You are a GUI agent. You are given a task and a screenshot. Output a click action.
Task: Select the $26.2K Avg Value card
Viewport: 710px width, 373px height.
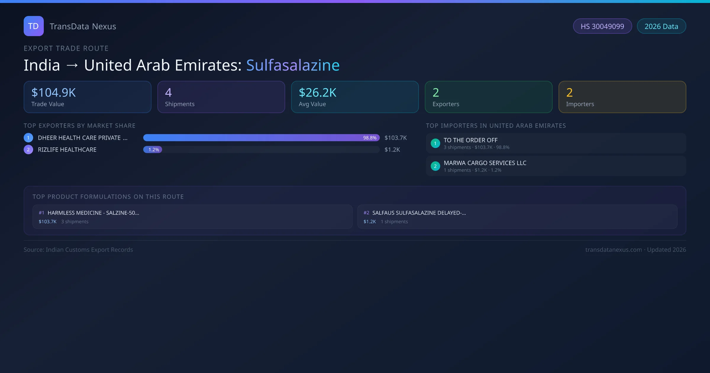point(355,97)
